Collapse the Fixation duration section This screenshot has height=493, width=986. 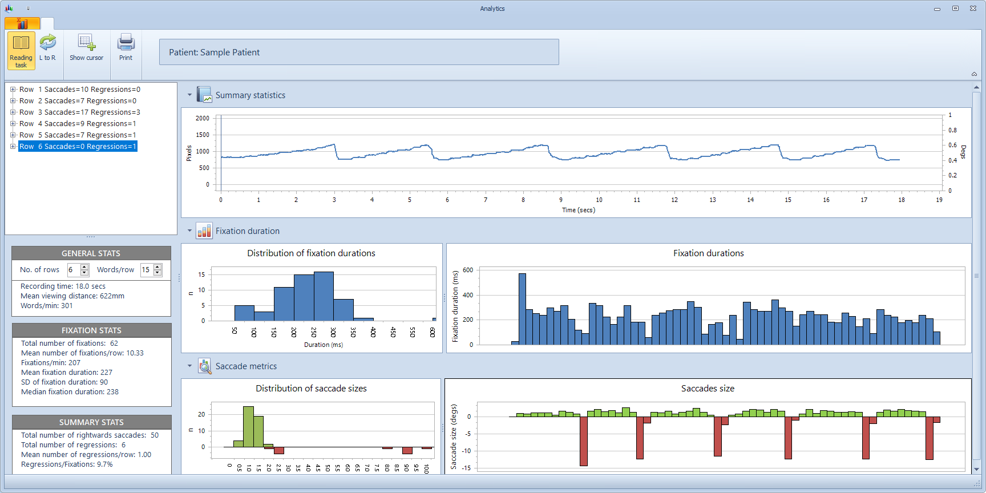190,231
